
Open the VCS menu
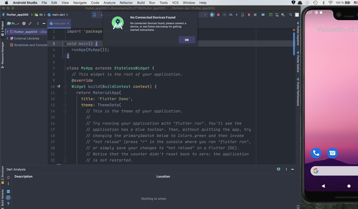[x=175, y=3]
